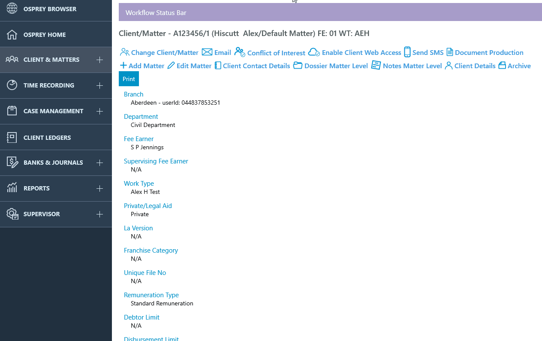
Task: Click the Send SMS phone icon
Action: (407, 52)
